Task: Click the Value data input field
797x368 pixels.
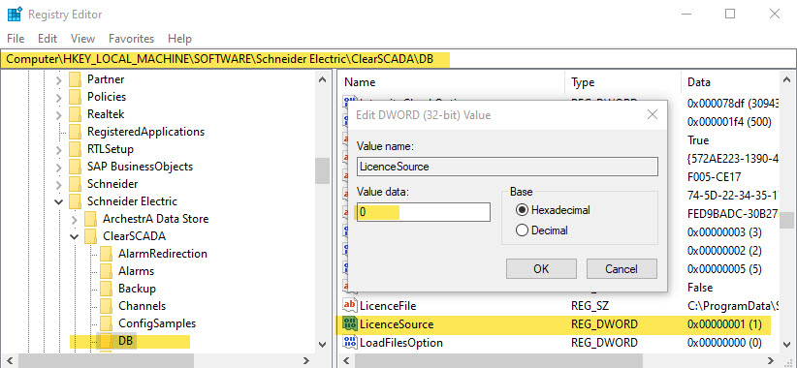Action: 424,212
